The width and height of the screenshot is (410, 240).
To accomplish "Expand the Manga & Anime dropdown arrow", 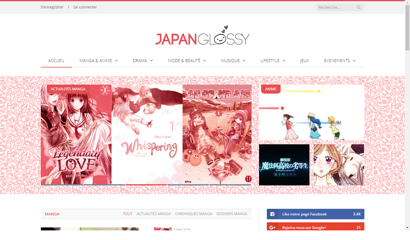I will click(116, 61).
